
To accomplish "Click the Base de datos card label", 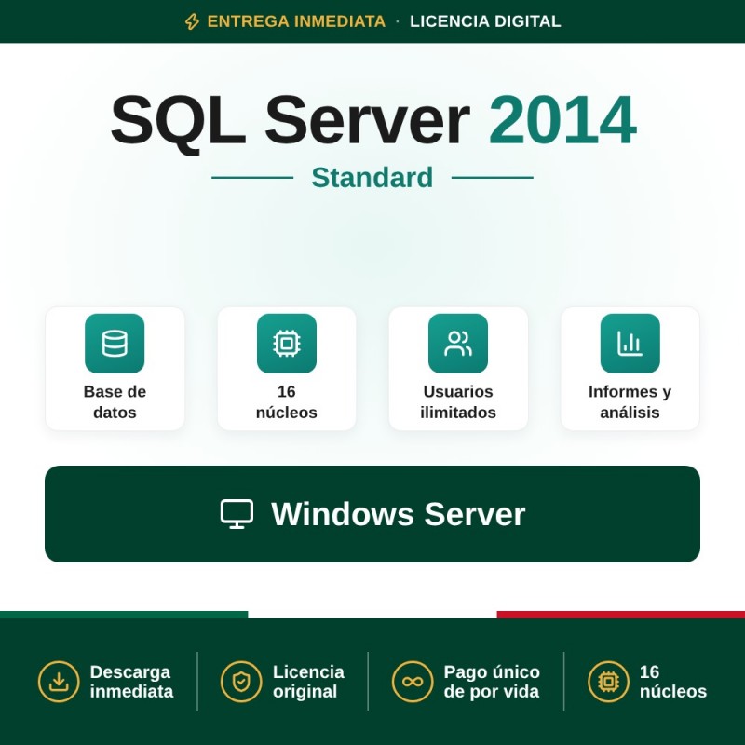I will pos(115,402).
